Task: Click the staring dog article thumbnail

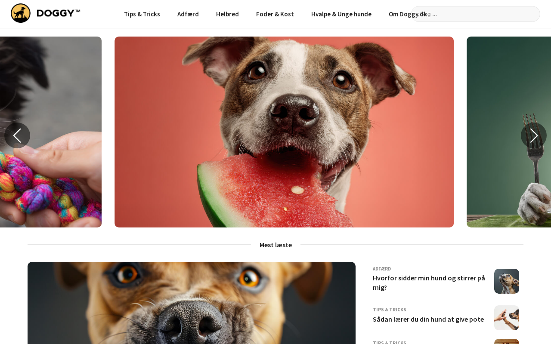Action: [x=507, y=281]
